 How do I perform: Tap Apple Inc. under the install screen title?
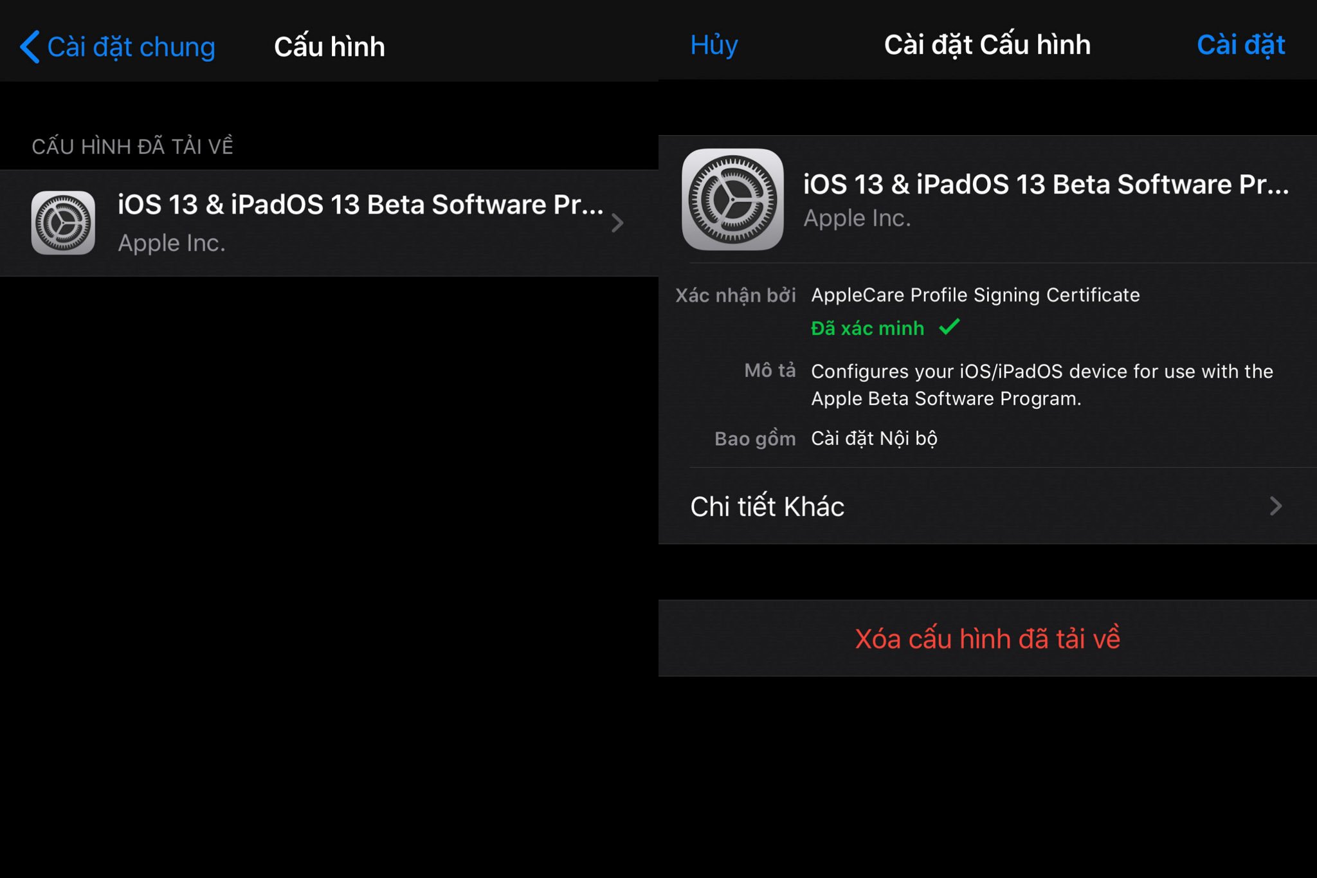coord(857,218)
